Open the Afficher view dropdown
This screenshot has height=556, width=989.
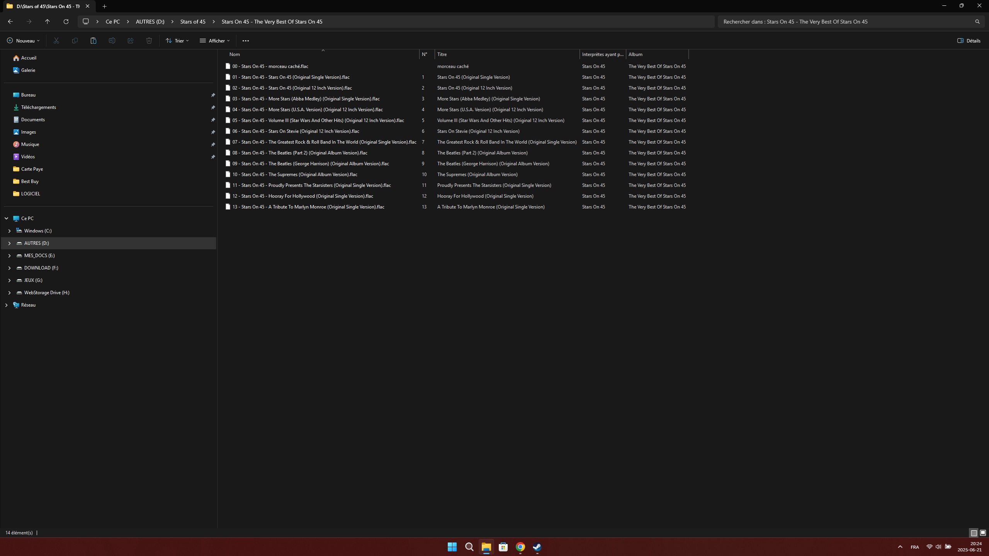point(214,41)
